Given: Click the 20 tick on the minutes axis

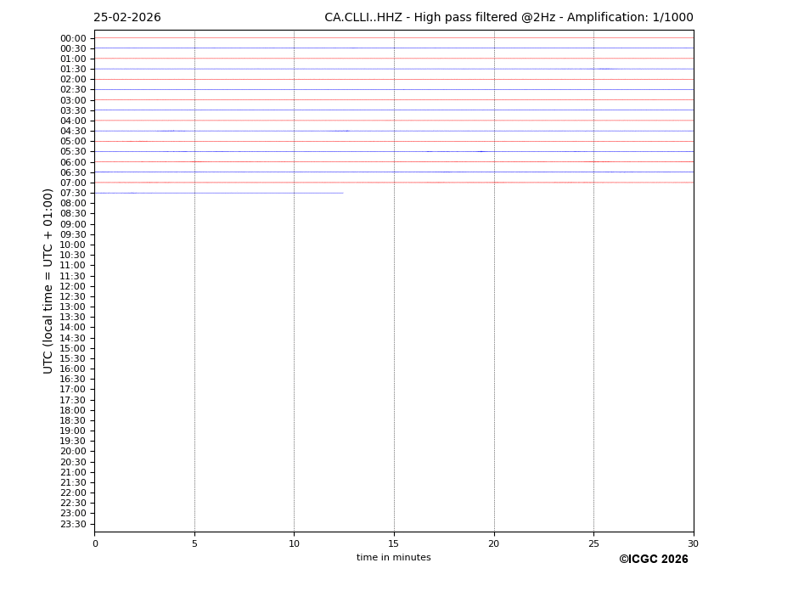Looking at the screenshot, I should (x=494, y=543).
